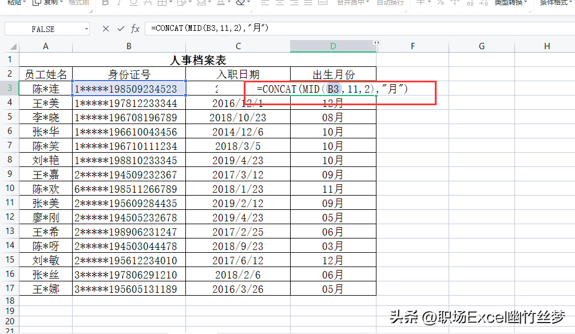
Task: Select ID cell 1*****196710111234
Action: (129, 145)
